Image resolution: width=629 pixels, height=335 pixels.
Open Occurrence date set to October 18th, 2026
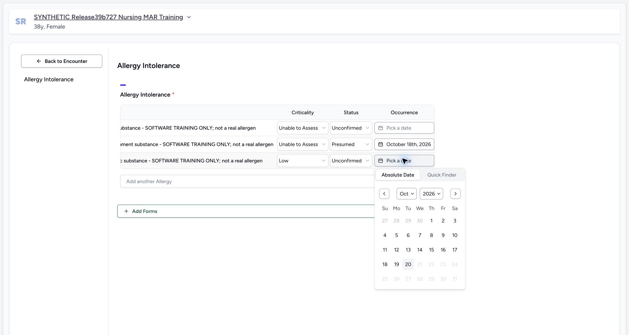point(404,144)
